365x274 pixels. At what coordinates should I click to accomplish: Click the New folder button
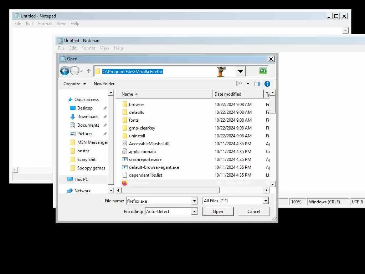coord(104,84)
